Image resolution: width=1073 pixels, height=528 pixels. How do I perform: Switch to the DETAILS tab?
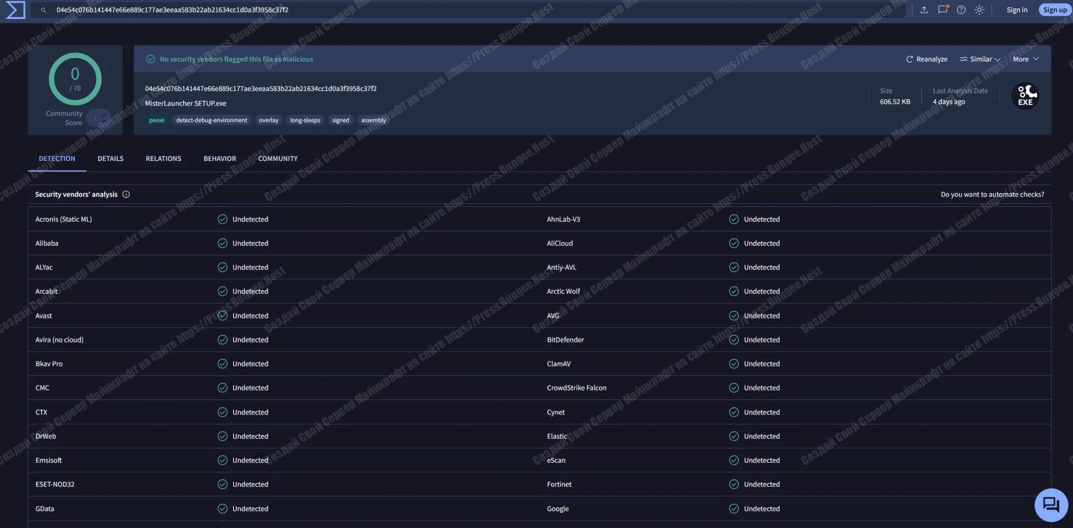point(111,159)
